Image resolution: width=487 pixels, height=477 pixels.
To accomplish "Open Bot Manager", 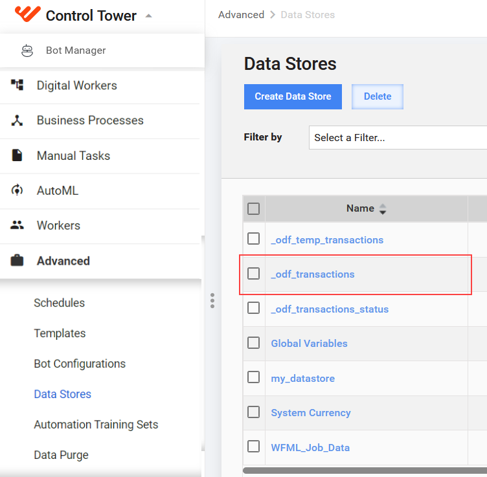I will pyautogui.click(x=76, y=50).
